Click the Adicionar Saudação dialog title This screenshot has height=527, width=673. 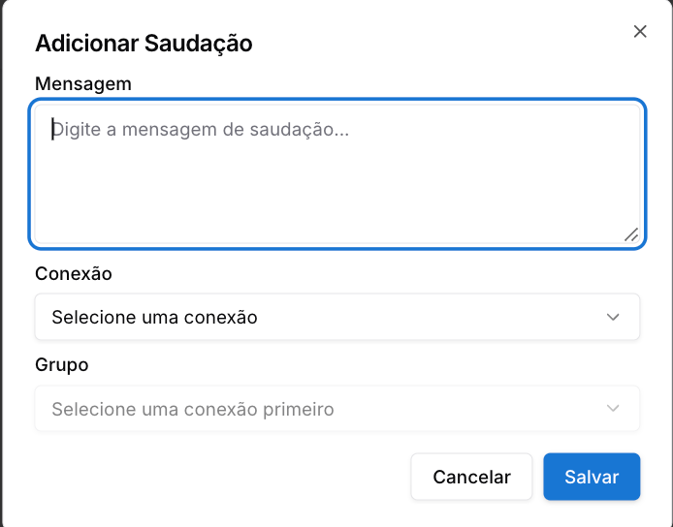(144, 44)
